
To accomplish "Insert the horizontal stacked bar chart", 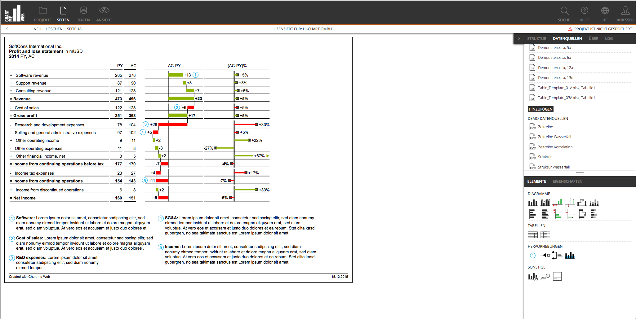I will pyautogui.click(x=594, y=214).
